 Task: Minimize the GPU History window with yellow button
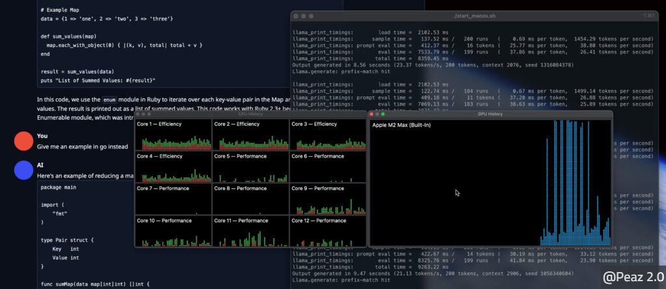pos(377,114)
